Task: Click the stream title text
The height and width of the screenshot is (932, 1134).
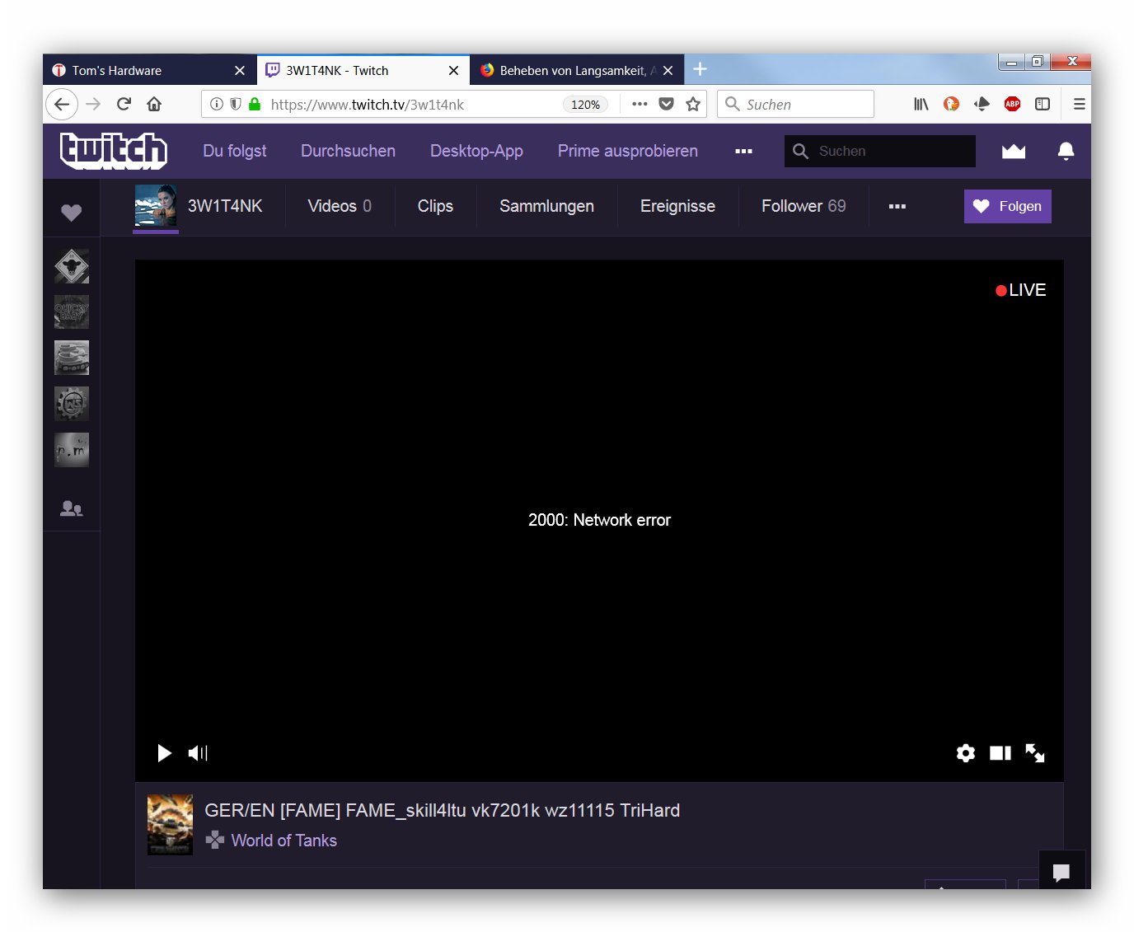Action: pos(442,810)
